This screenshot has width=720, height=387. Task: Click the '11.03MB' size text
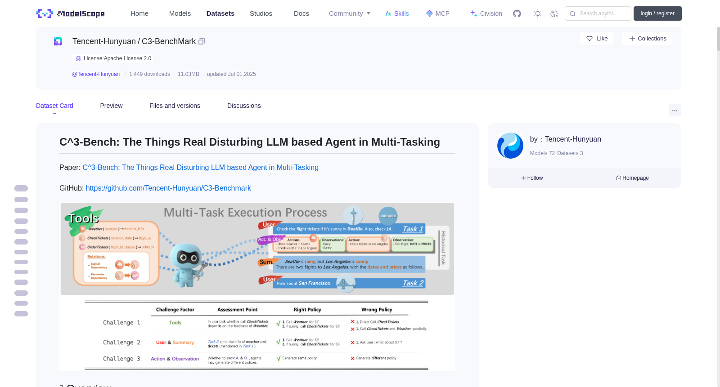(x=189, y=74)
